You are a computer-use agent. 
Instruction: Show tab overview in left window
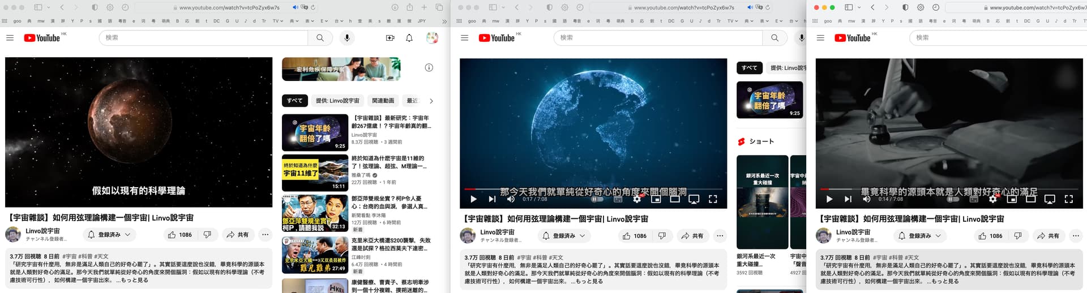(439, 7)
